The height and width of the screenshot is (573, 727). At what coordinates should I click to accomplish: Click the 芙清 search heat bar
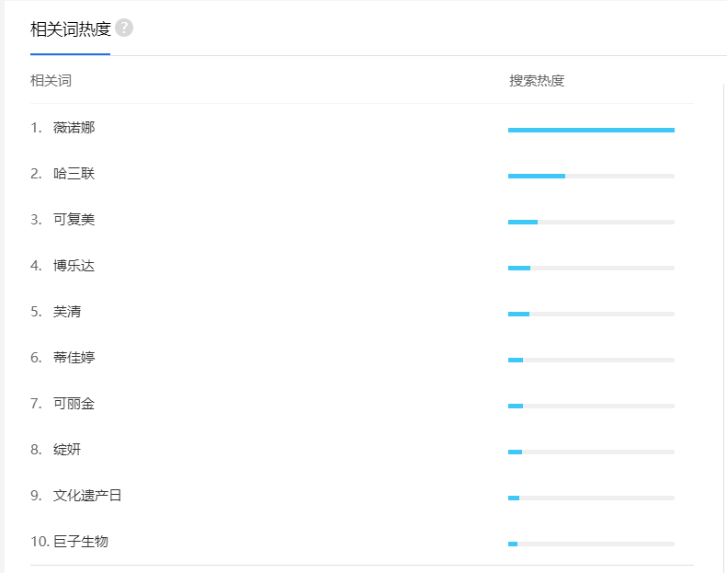(591, 314)
